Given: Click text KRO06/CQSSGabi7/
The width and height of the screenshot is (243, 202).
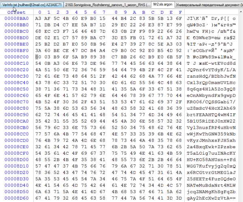Looking at the screenshot, I should pyautogui.click(x=211, y=102).
